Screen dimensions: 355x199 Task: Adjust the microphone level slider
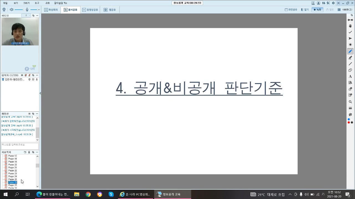pyautogui.click(x=35, y=10)
